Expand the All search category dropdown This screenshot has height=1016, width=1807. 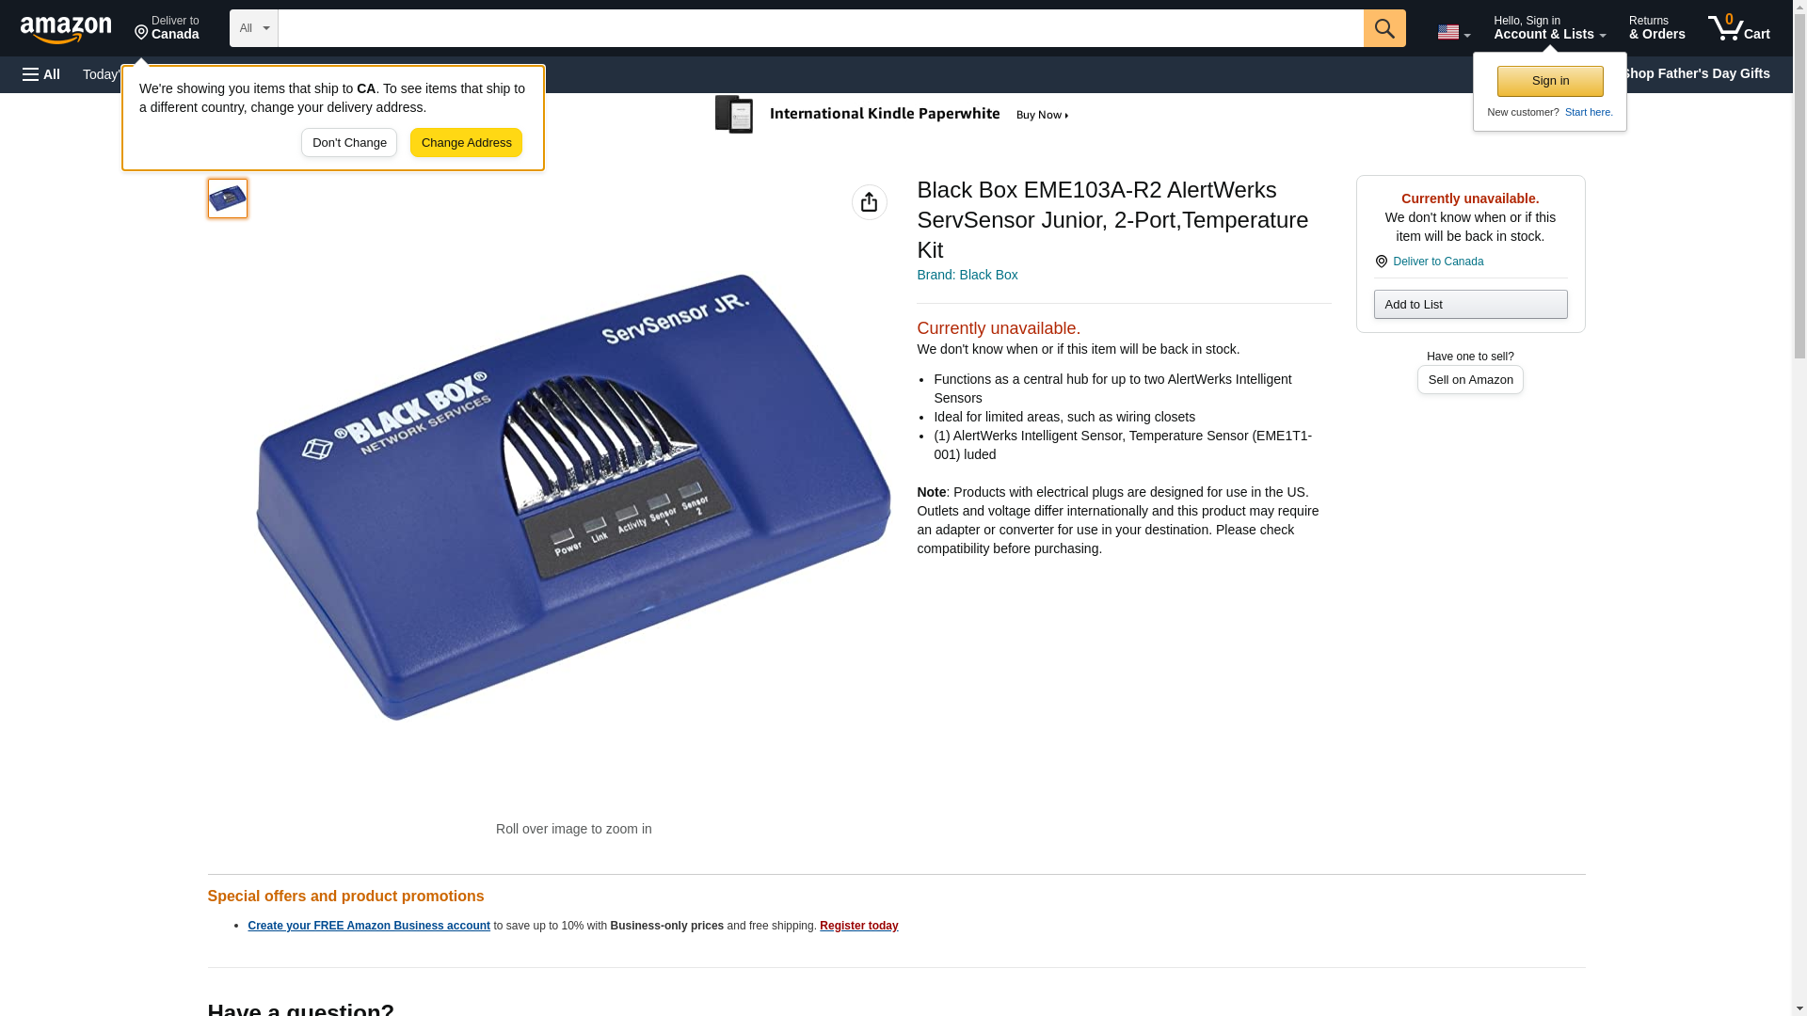[253, 28]
